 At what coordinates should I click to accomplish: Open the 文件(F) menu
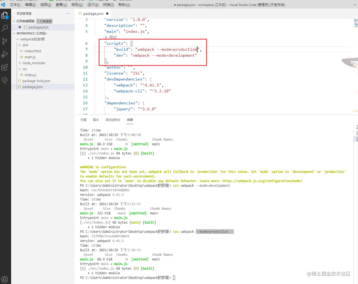point(15,5)
